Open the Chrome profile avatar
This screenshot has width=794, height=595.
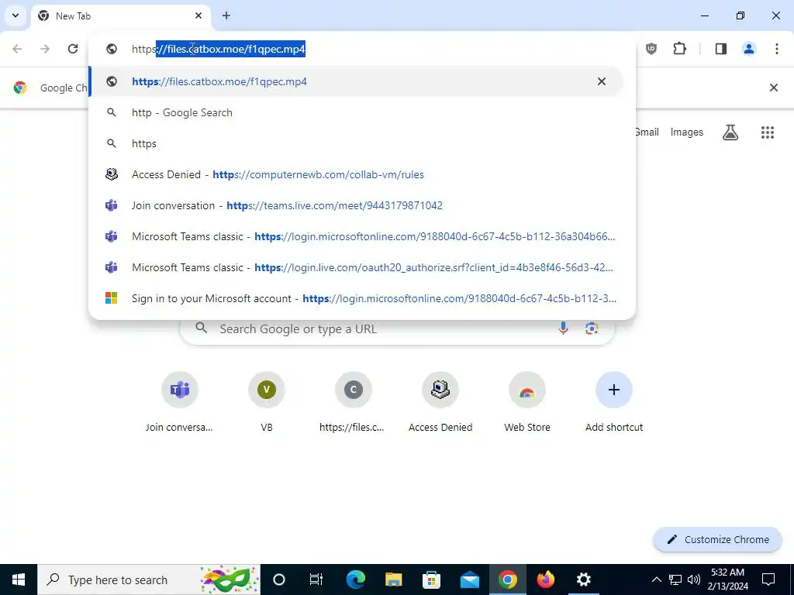pos(749,49)
